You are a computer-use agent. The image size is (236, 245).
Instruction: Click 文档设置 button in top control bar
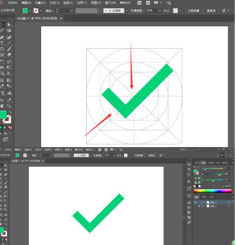pos(193,11)
